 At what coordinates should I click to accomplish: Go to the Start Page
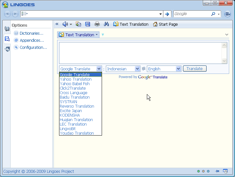[165, 24]
